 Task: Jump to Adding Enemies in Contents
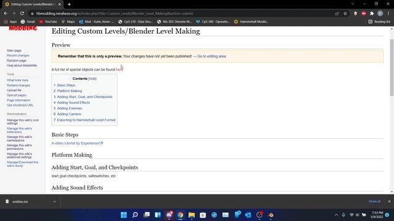(x=70, y=108)
